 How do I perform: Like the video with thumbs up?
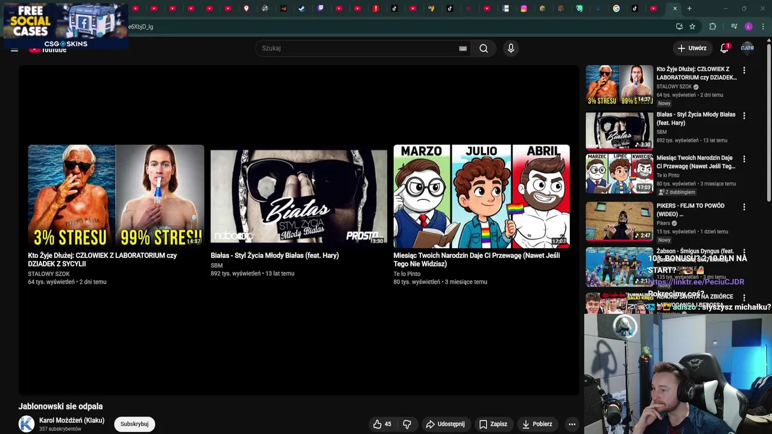(x=382, y=424)
